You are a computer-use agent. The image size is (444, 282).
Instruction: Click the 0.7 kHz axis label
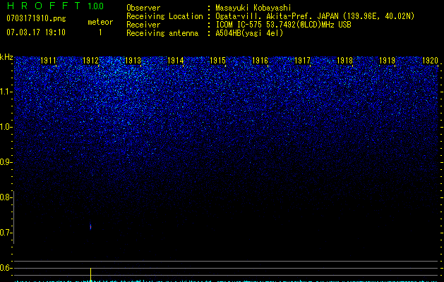(x=6, y=233)
